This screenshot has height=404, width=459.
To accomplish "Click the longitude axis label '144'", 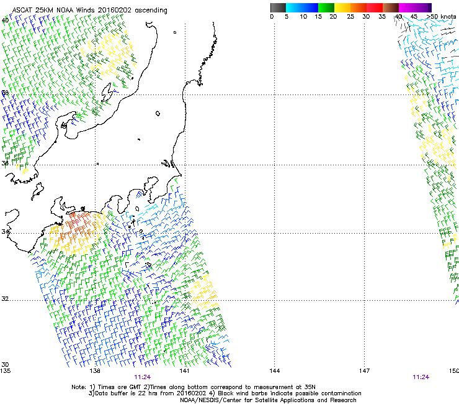I will pos(275,371).
